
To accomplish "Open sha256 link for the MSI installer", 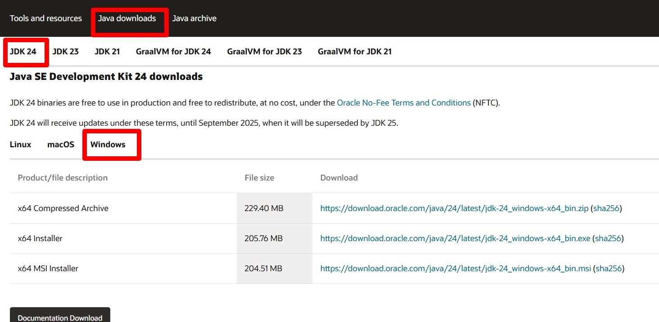I will (609, 269).
